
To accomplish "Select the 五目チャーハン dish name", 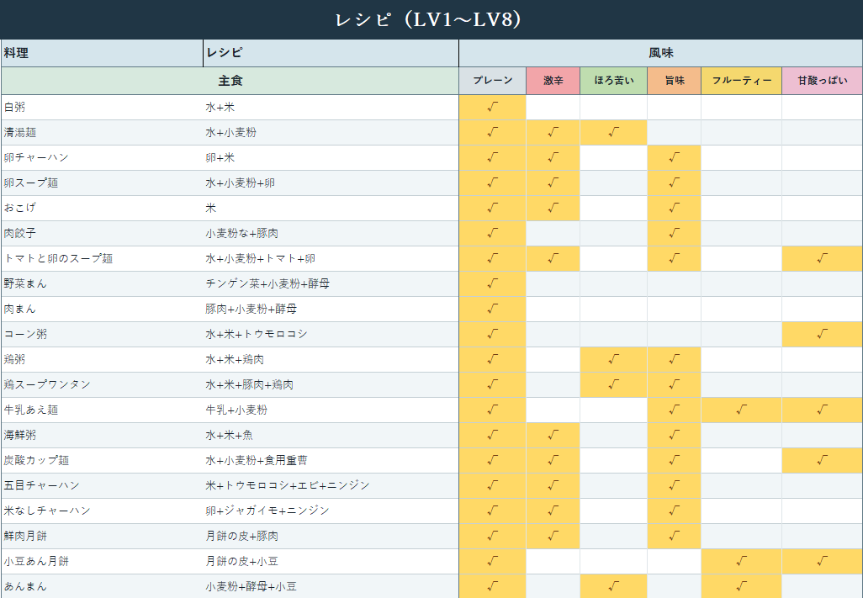I will (x=42, y=486).
